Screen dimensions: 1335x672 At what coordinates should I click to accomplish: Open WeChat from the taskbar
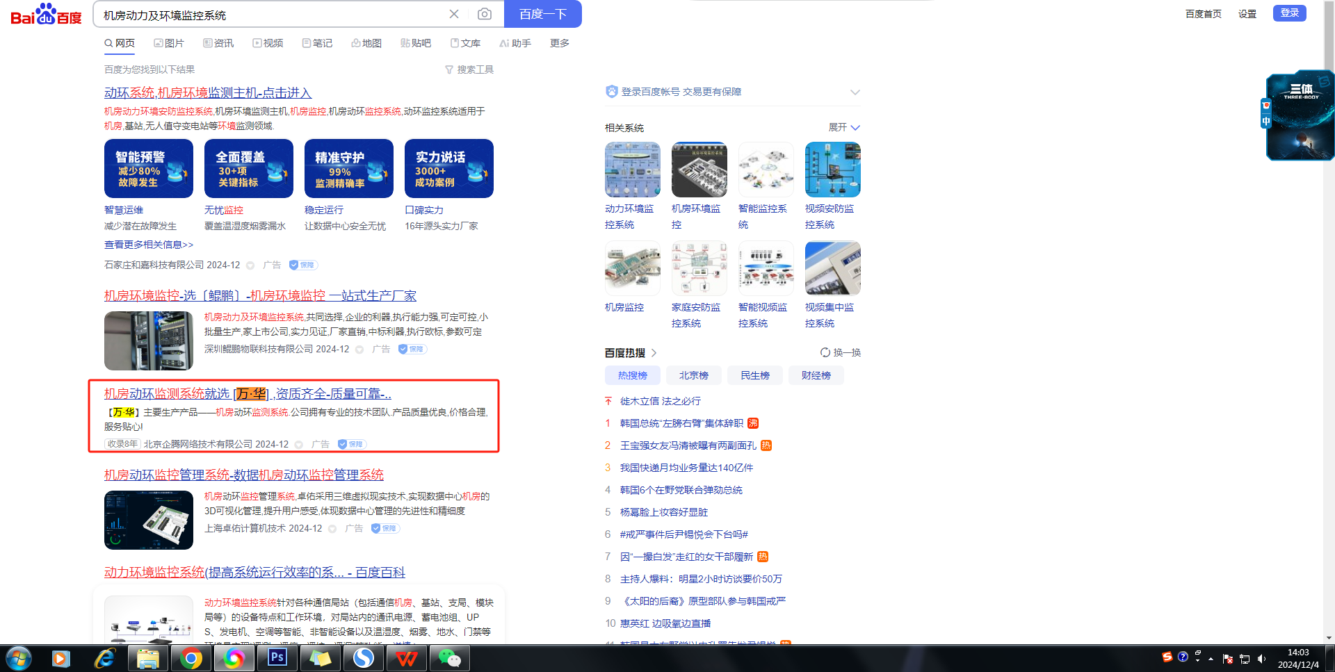tap(449, 658)
